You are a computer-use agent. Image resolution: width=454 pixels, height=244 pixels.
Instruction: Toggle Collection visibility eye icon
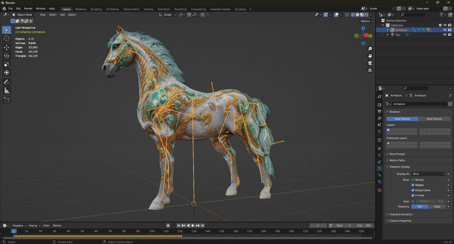(445, 25)
